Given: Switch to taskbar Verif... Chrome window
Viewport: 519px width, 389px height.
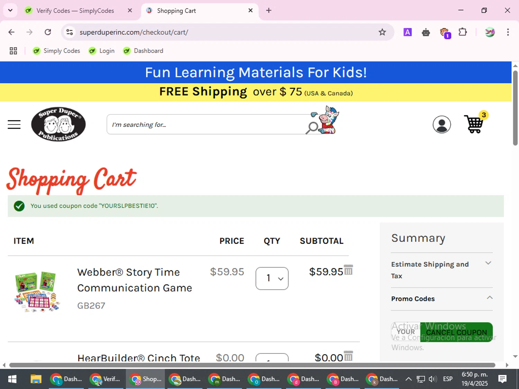Looking at the screenshot, I should coord(106,379).
